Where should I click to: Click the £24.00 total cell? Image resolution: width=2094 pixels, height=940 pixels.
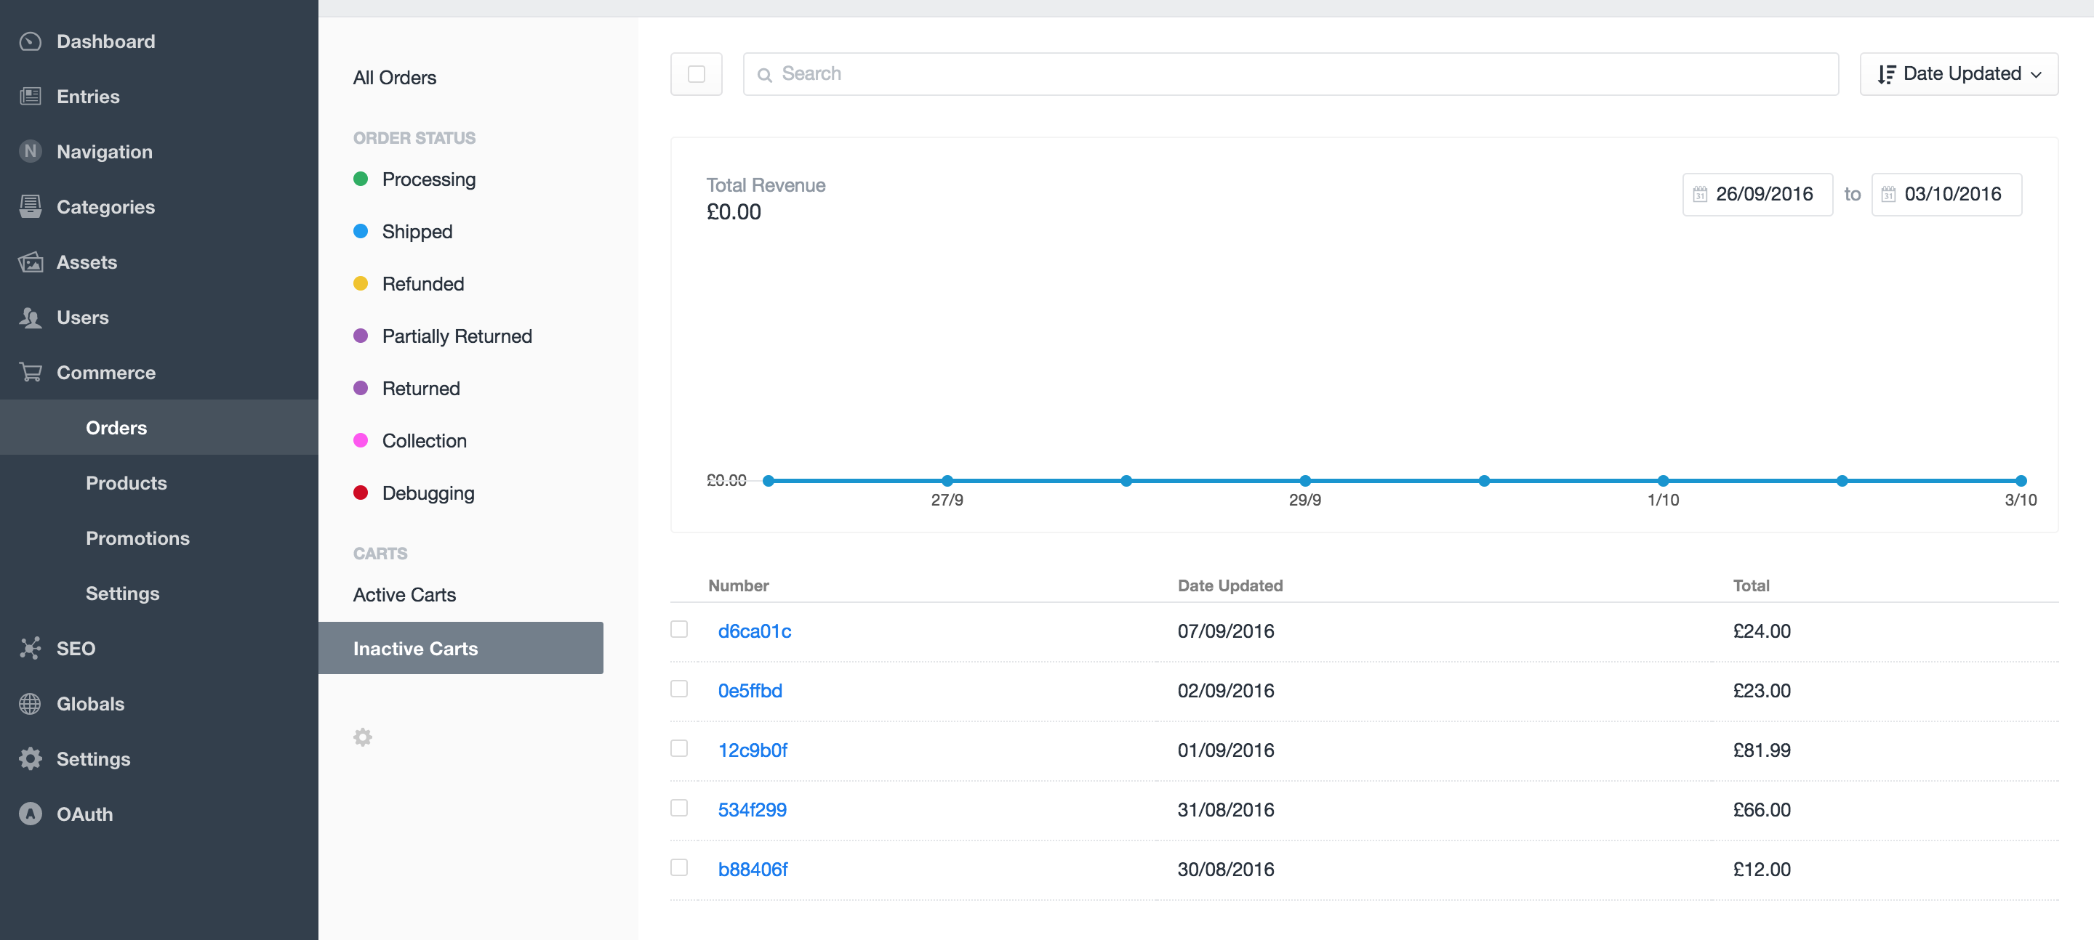click(x=1762, y=631)
